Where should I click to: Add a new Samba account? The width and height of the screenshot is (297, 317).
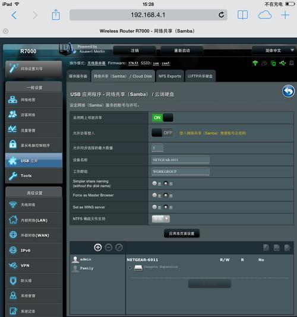pos(98,247)
